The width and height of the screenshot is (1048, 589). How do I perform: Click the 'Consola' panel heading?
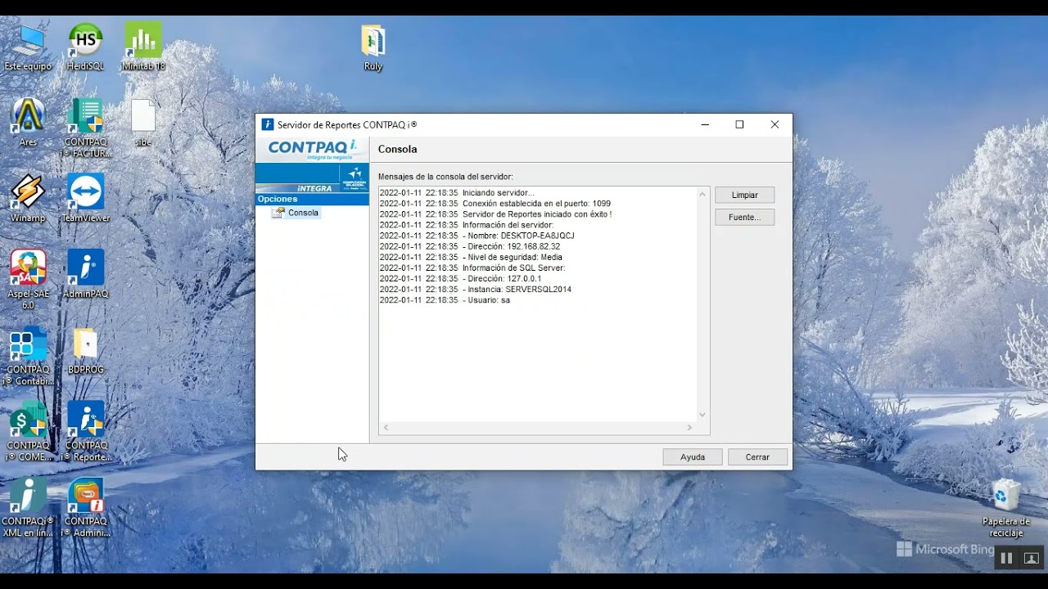(398, 150)
